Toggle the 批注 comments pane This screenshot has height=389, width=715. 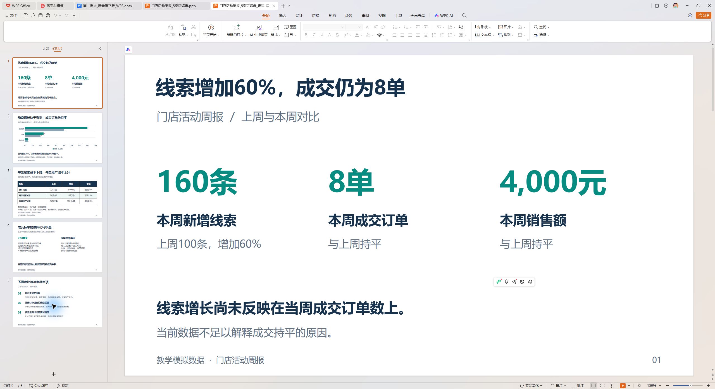click(x=578, y=385)
